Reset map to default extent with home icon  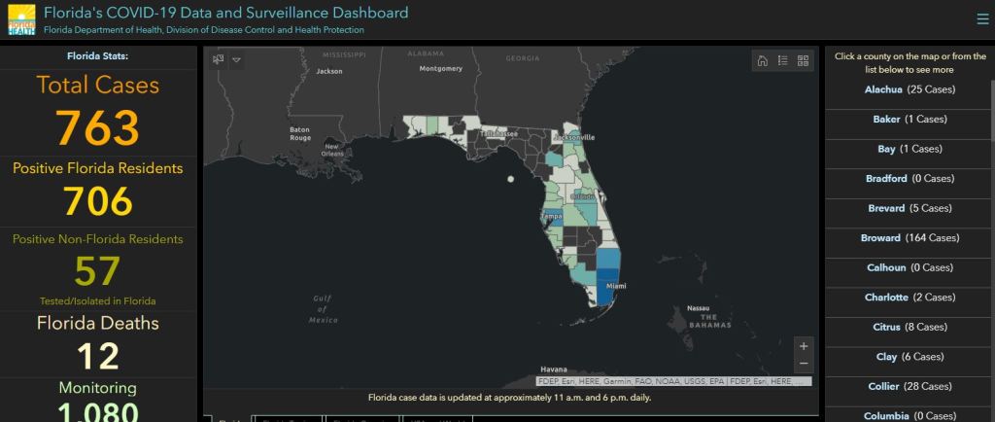(762, 61)
